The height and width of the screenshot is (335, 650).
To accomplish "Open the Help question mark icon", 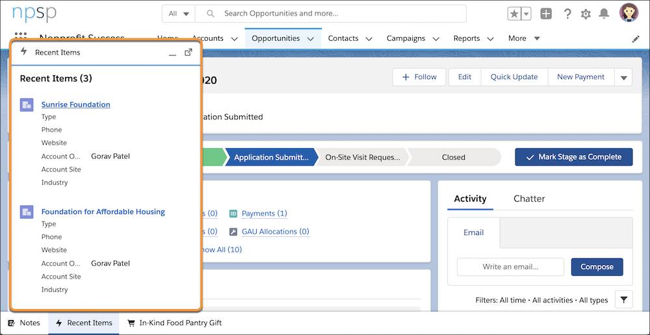I will click(567, 14).
